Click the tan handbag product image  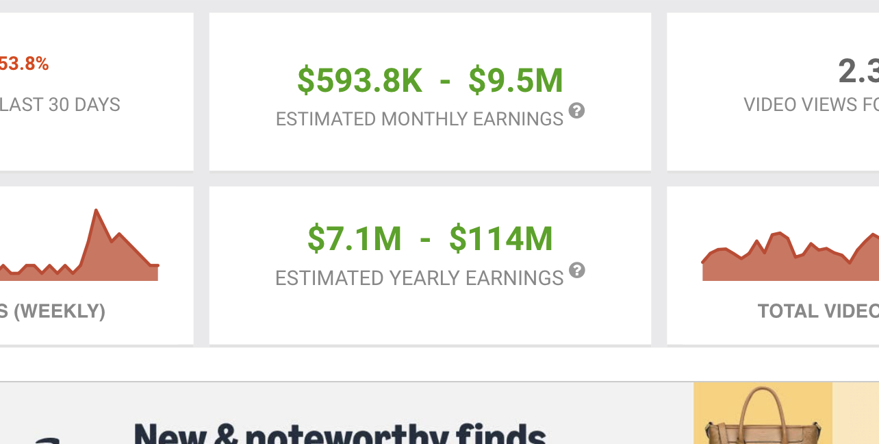[x=763, y=415]
